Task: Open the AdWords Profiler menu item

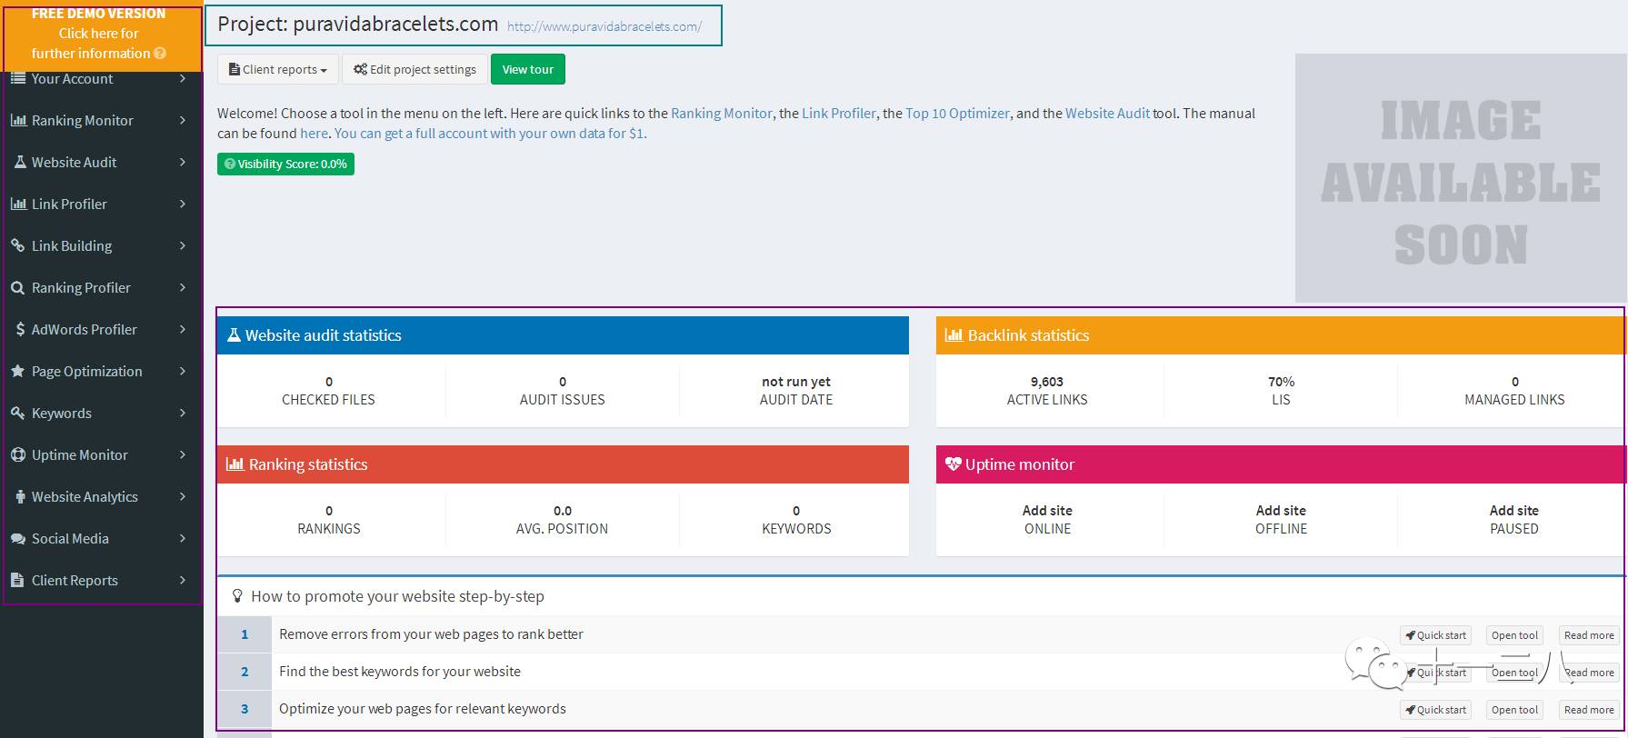Action: click(102, 329)
